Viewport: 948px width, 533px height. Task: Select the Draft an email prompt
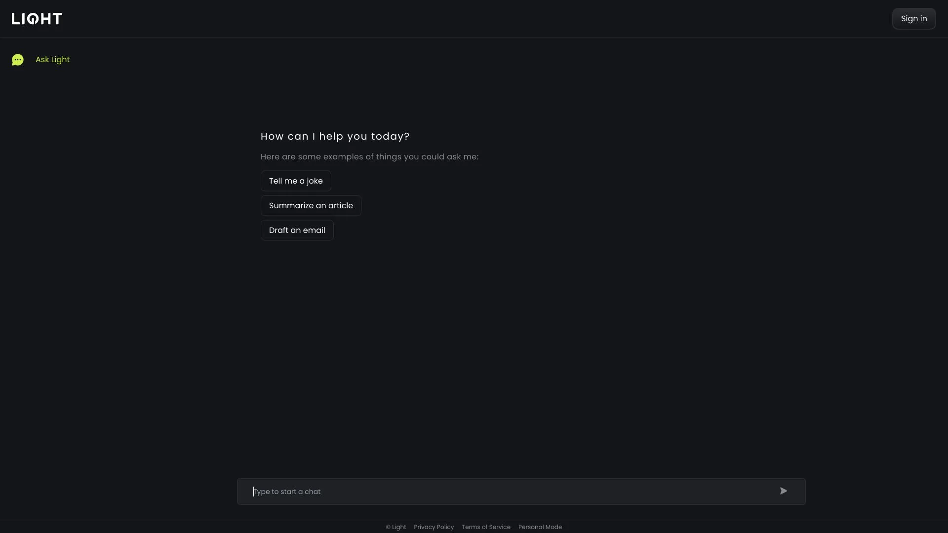click(x=297, y=229)
